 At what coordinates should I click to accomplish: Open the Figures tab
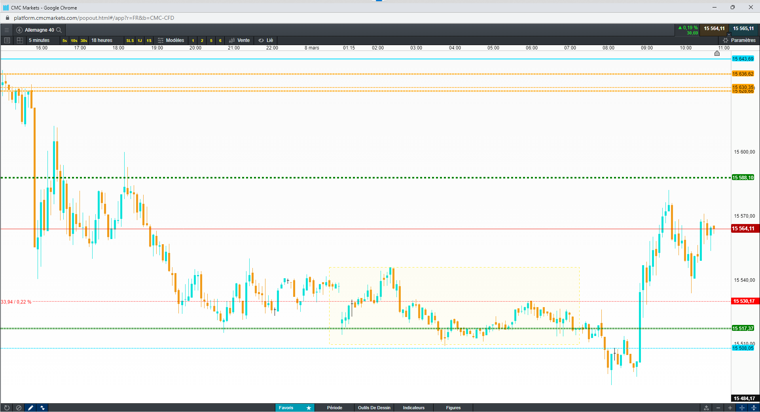pos(453,408)
